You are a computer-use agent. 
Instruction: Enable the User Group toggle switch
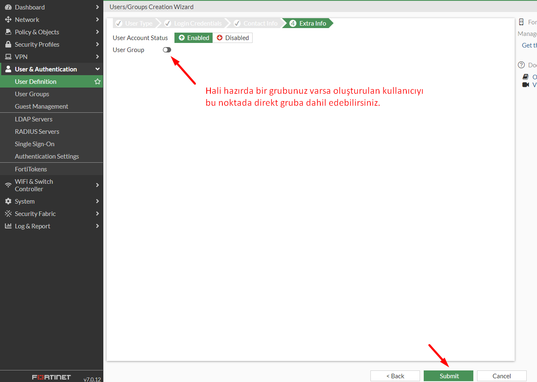pyautogui.click(x=167, y=50)
